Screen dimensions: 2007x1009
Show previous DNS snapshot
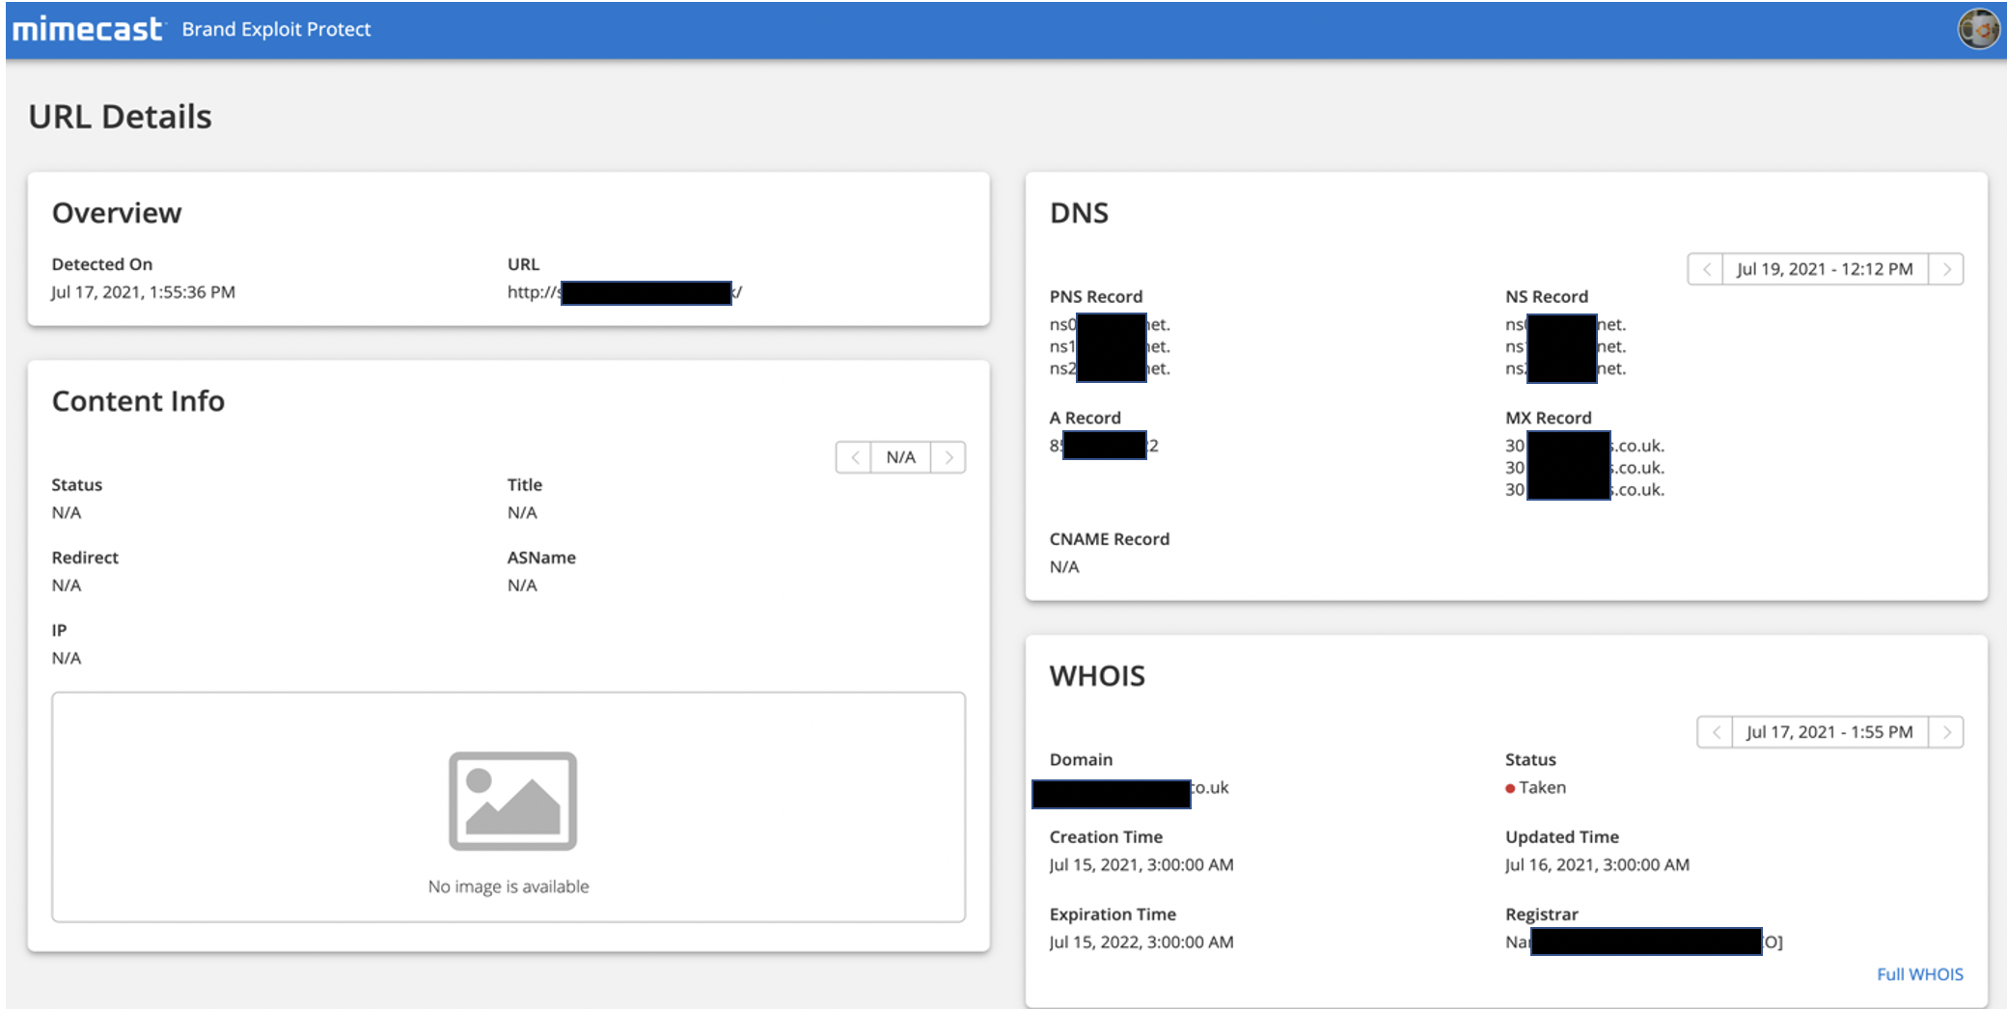click(1705, 269)
